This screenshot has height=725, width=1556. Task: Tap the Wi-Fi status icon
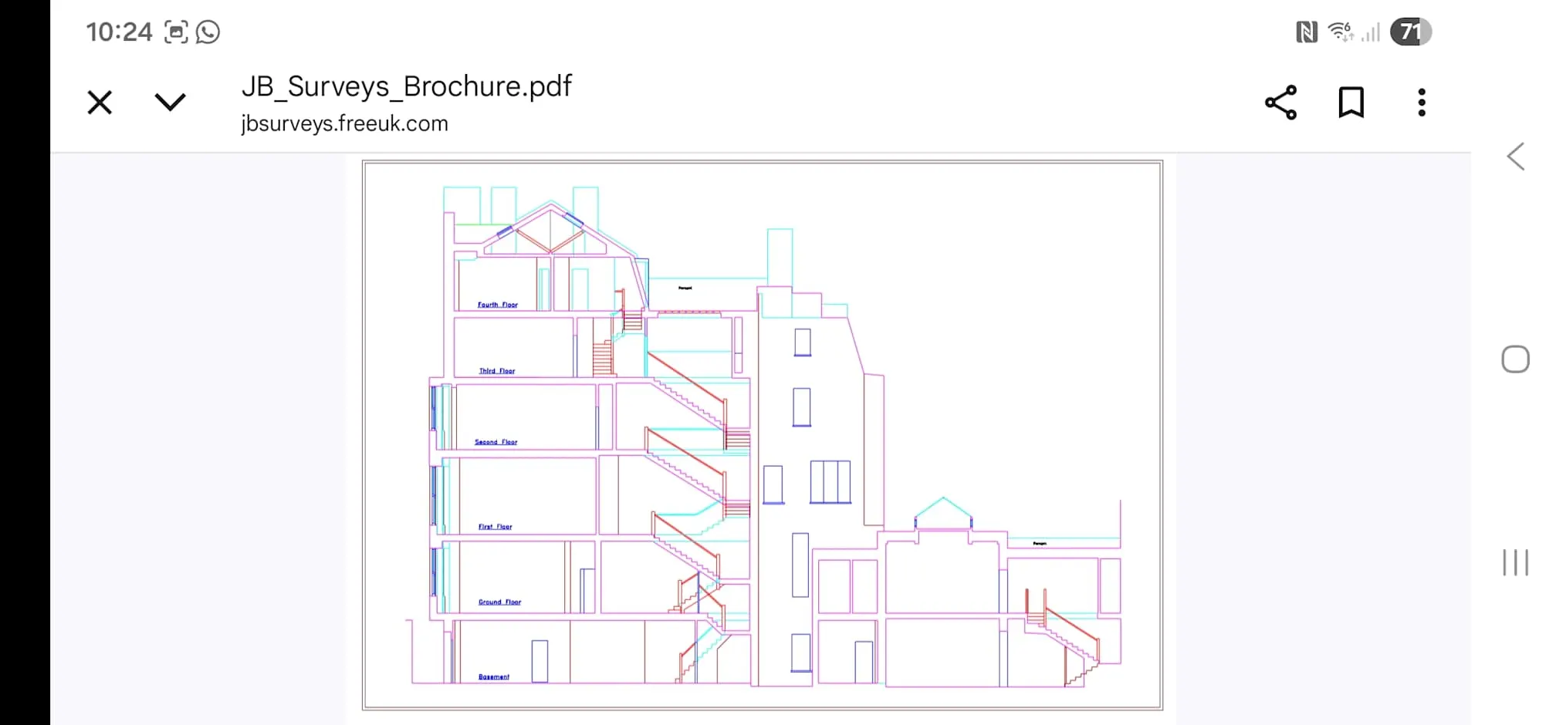pos(1341,32)
